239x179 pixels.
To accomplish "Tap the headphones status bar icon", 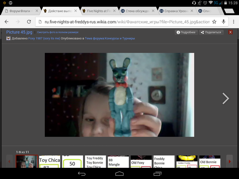I will [194, 3].
